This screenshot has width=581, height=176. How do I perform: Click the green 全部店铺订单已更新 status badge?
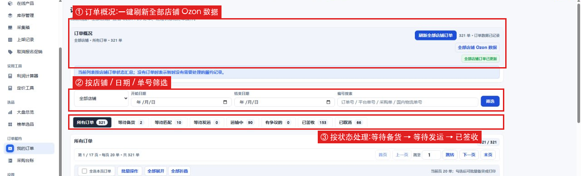coord(480,59)
